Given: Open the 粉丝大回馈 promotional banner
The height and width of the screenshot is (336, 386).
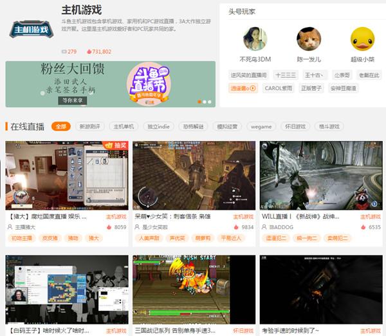Looking at the screenshot, I should 110,84.
